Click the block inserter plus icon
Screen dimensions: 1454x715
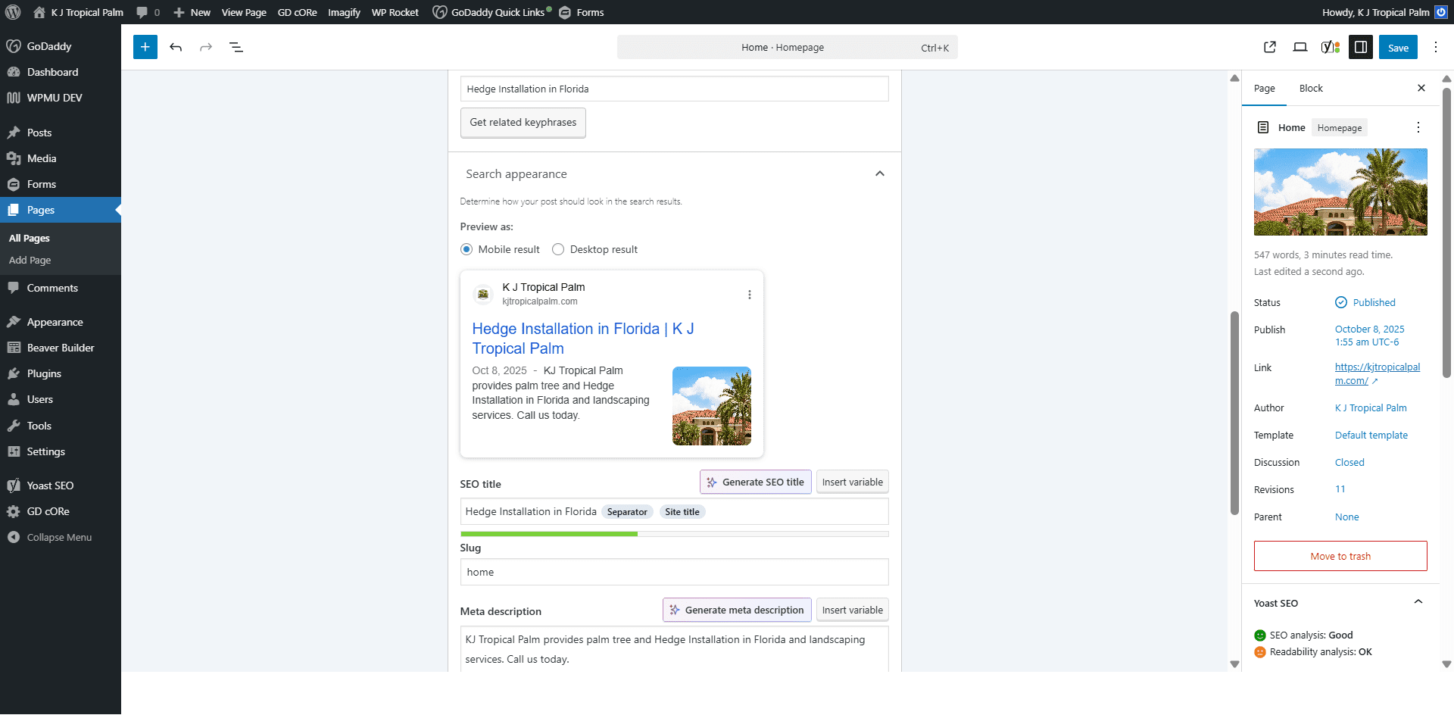click(x=145, y=47)
